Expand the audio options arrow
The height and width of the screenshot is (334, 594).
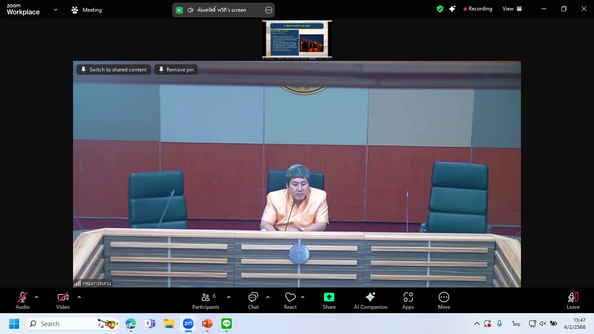coord(37,297)
